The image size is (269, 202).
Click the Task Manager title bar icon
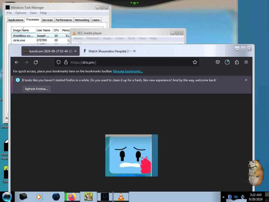(8, 7)
